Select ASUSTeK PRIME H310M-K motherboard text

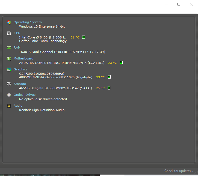pos(62,63)
